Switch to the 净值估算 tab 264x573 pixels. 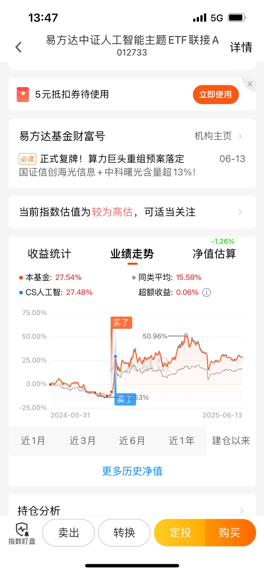[x=214, y=254]
